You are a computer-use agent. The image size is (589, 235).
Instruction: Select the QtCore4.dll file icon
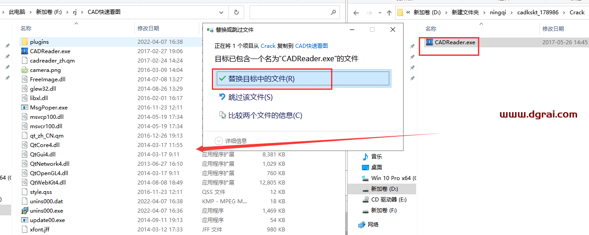tap(25, 145)
